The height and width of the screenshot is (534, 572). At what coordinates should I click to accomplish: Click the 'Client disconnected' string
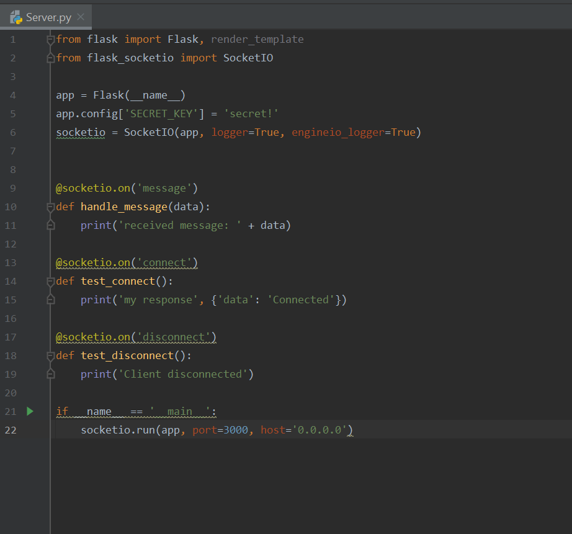183,374
